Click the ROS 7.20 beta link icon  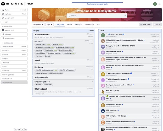(3, 38)
